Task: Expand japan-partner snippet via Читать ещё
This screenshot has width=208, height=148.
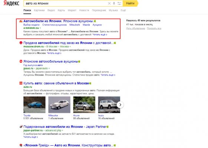Action: coord(31,137)
